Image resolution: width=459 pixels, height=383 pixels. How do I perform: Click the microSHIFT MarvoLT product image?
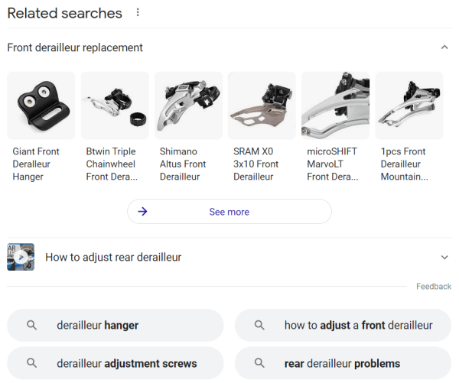pyautogui.click(x=335, y=105)
